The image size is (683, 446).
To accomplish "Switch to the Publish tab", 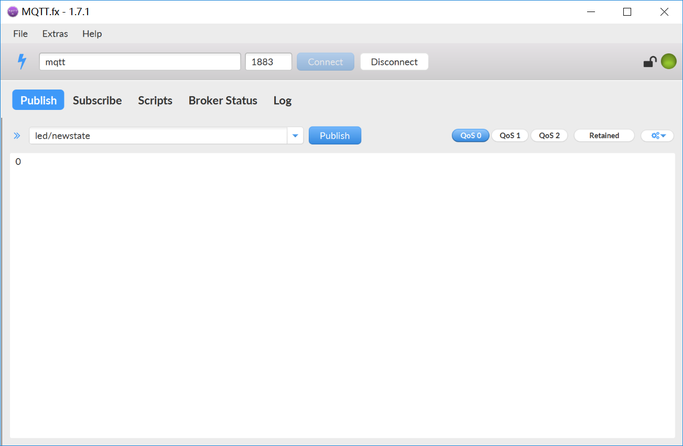I will click(38, 100).
